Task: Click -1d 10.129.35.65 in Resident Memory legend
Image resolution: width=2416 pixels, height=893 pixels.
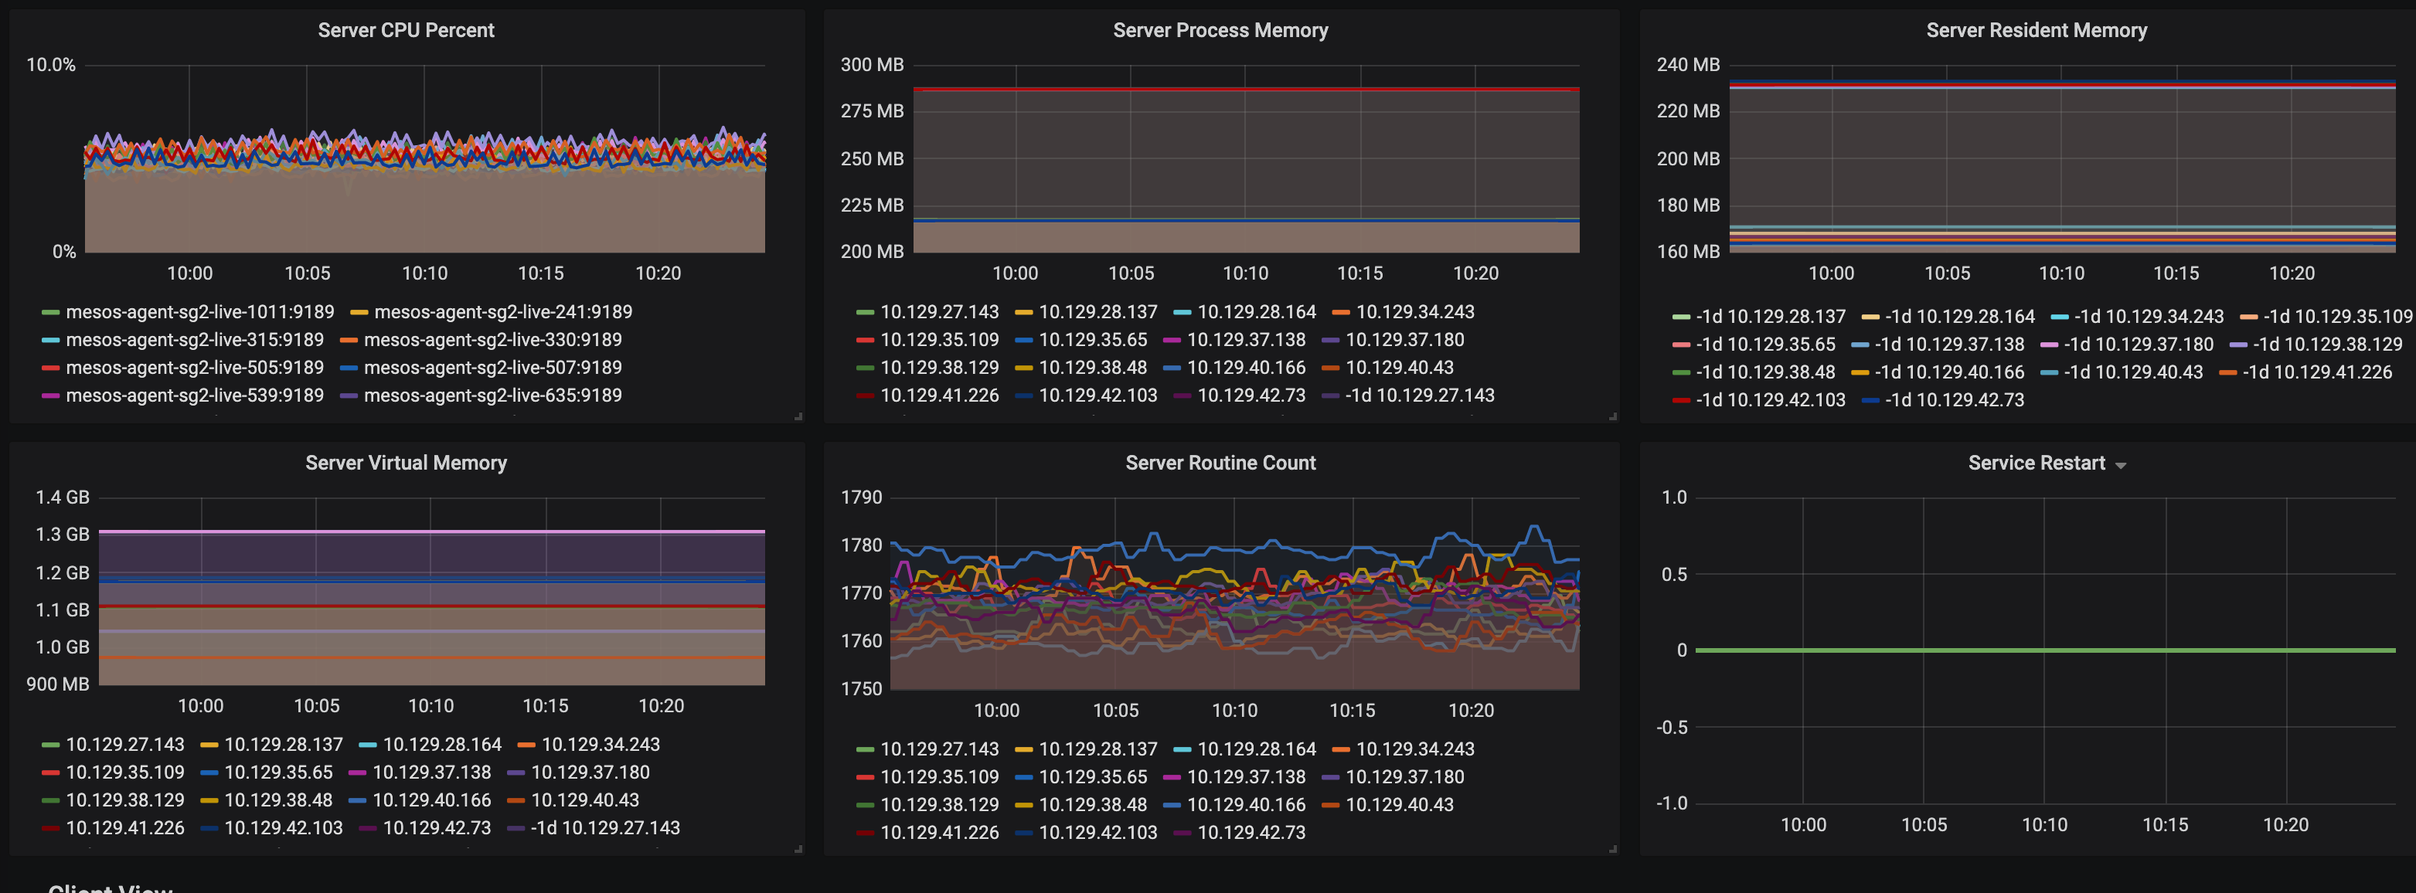Action: pyautogui.click(x=1765, y=345)
